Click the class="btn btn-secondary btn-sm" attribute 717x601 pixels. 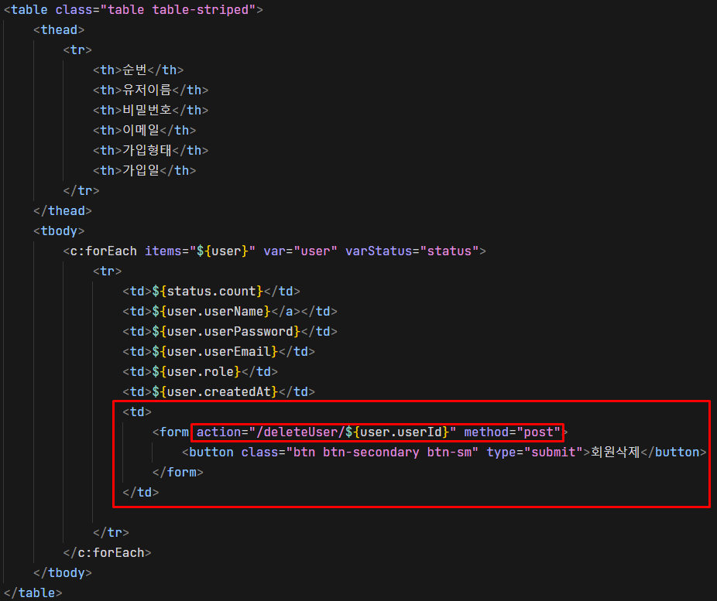(x=360, y=452)
